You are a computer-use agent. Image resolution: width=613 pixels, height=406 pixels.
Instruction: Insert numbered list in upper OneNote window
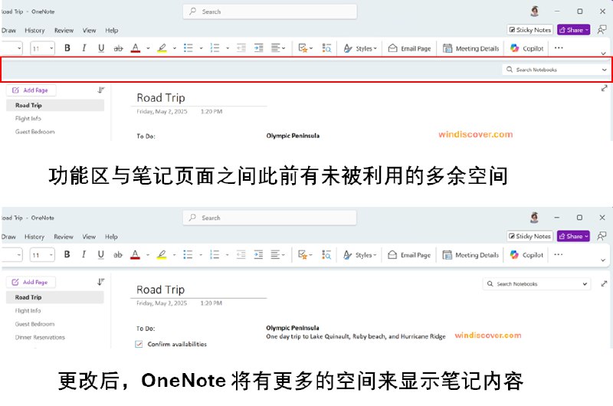tap(215, 48)
